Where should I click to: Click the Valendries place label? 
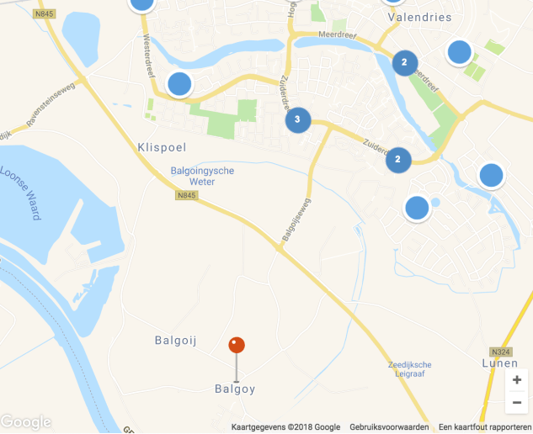tap(420, 17)
